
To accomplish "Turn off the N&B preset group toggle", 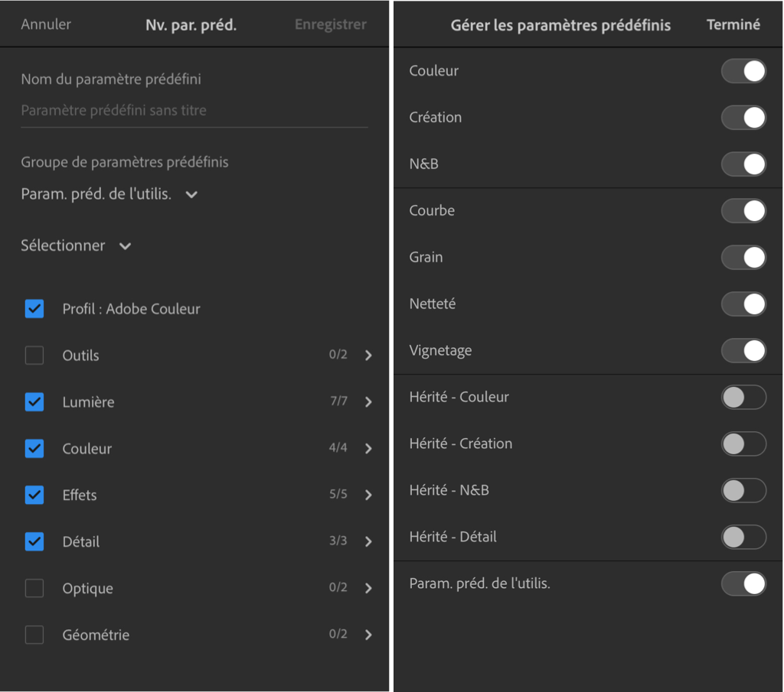I will coord(743,164).
